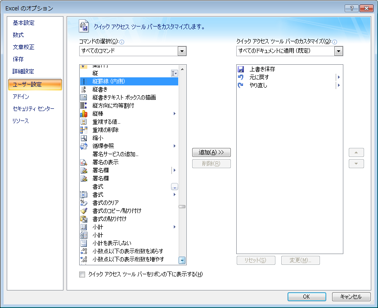Select the 縦棒 column chart icon

(x=84, y=114)
